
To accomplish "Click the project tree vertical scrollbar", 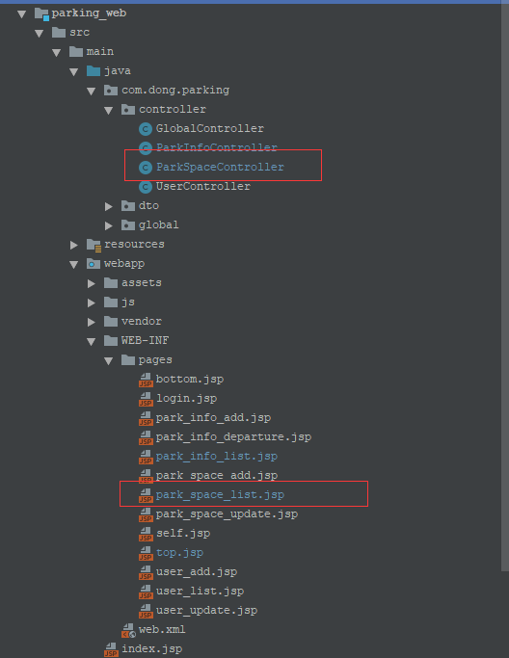I will (505, 287).
